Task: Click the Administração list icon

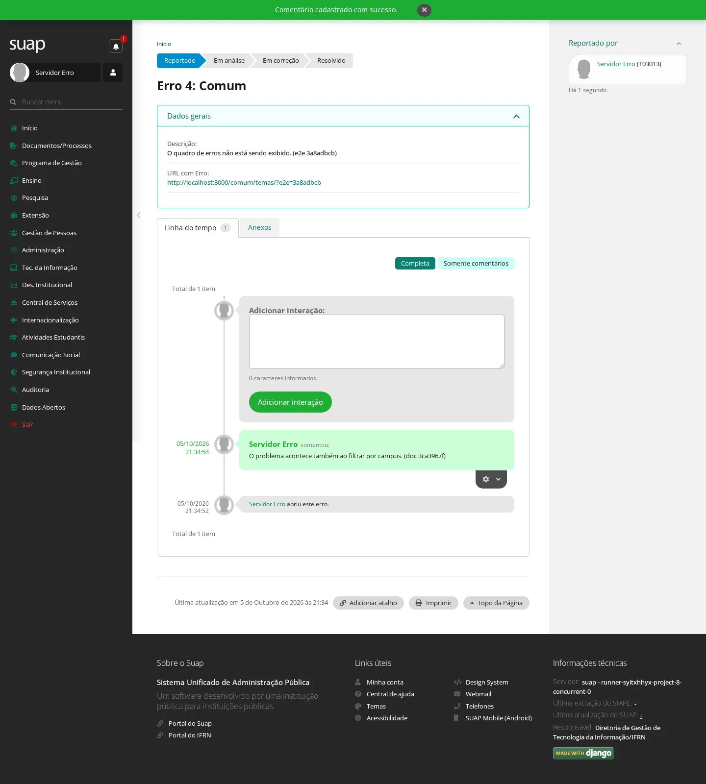Action: point(14,250)
